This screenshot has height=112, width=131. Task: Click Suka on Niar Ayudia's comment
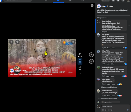[109, 48]
